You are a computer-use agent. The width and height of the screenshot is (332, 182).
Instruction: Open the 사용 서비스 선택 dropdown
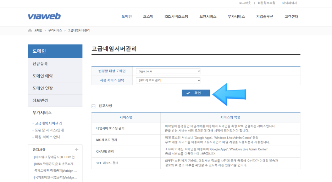(x=168, y=80)
